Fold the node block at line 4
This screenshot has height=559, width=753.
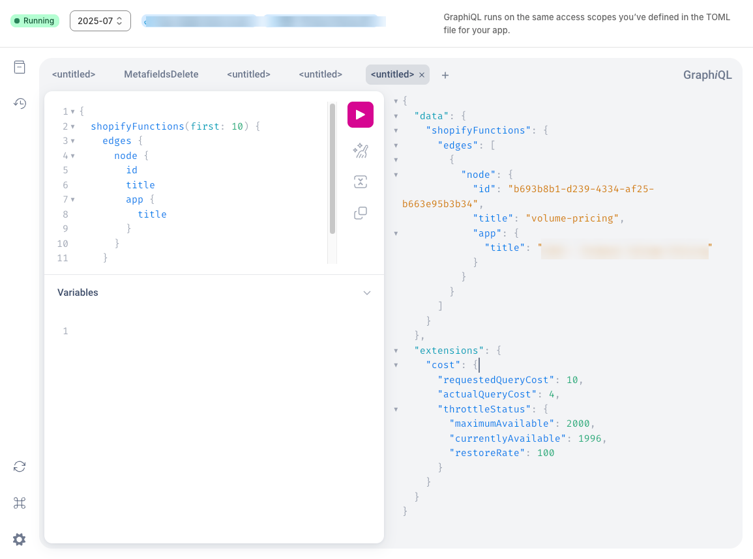tap(72, 156)
